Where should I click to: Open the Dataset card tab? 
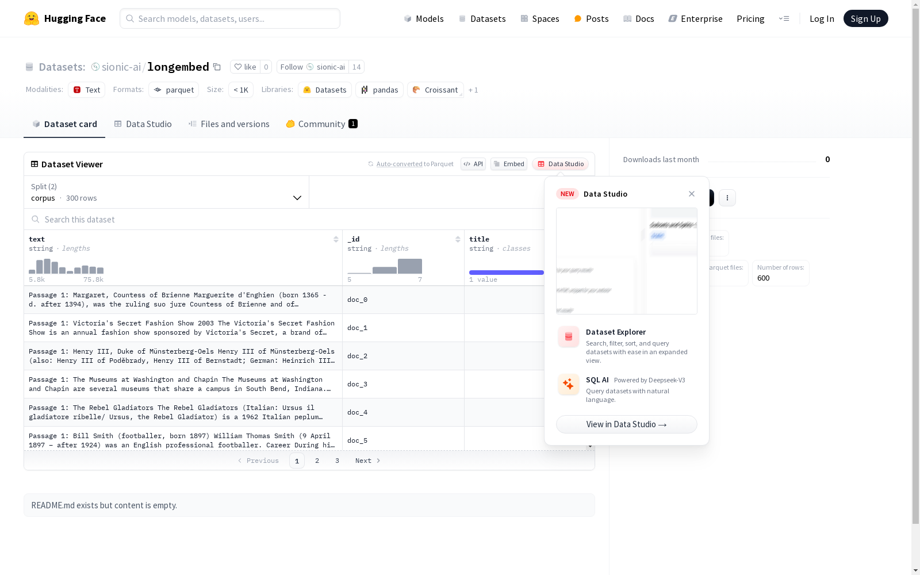64,124
